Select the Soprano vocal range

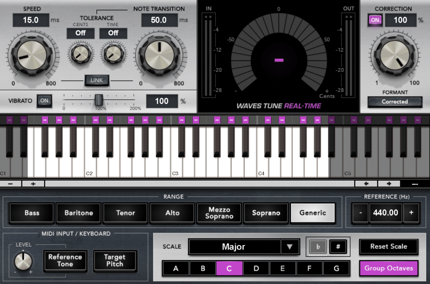pos(266,213)
